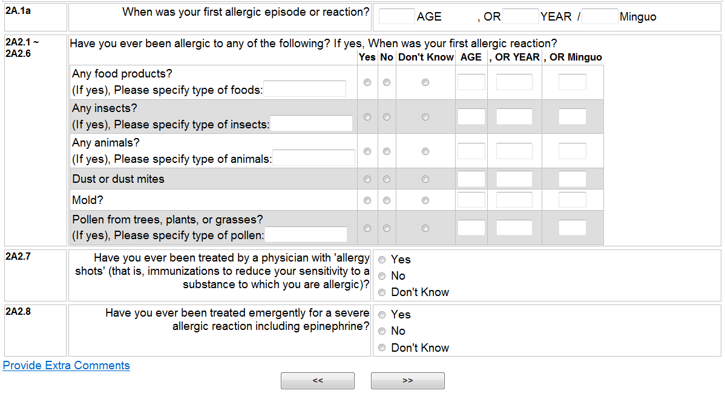Screen dimensions: 725x405
Task: Click the next page '>>' button
Action: (x=407, y=381)
